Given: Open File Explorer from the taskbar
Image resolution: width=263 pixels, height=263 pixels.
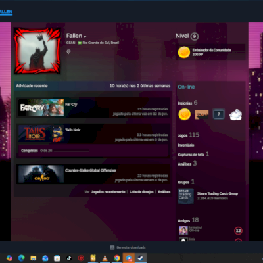Looking at the screenshot, I should 34,258.
